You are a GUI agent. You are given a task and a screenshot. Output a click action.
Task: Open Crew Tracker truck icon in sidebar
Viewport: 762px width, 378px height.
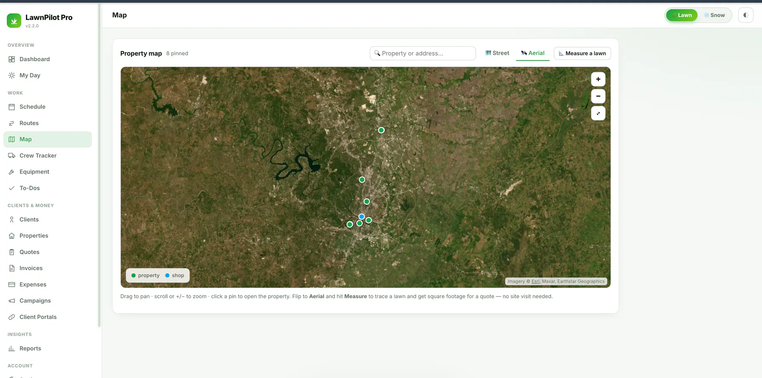click(x=11, y=155)
